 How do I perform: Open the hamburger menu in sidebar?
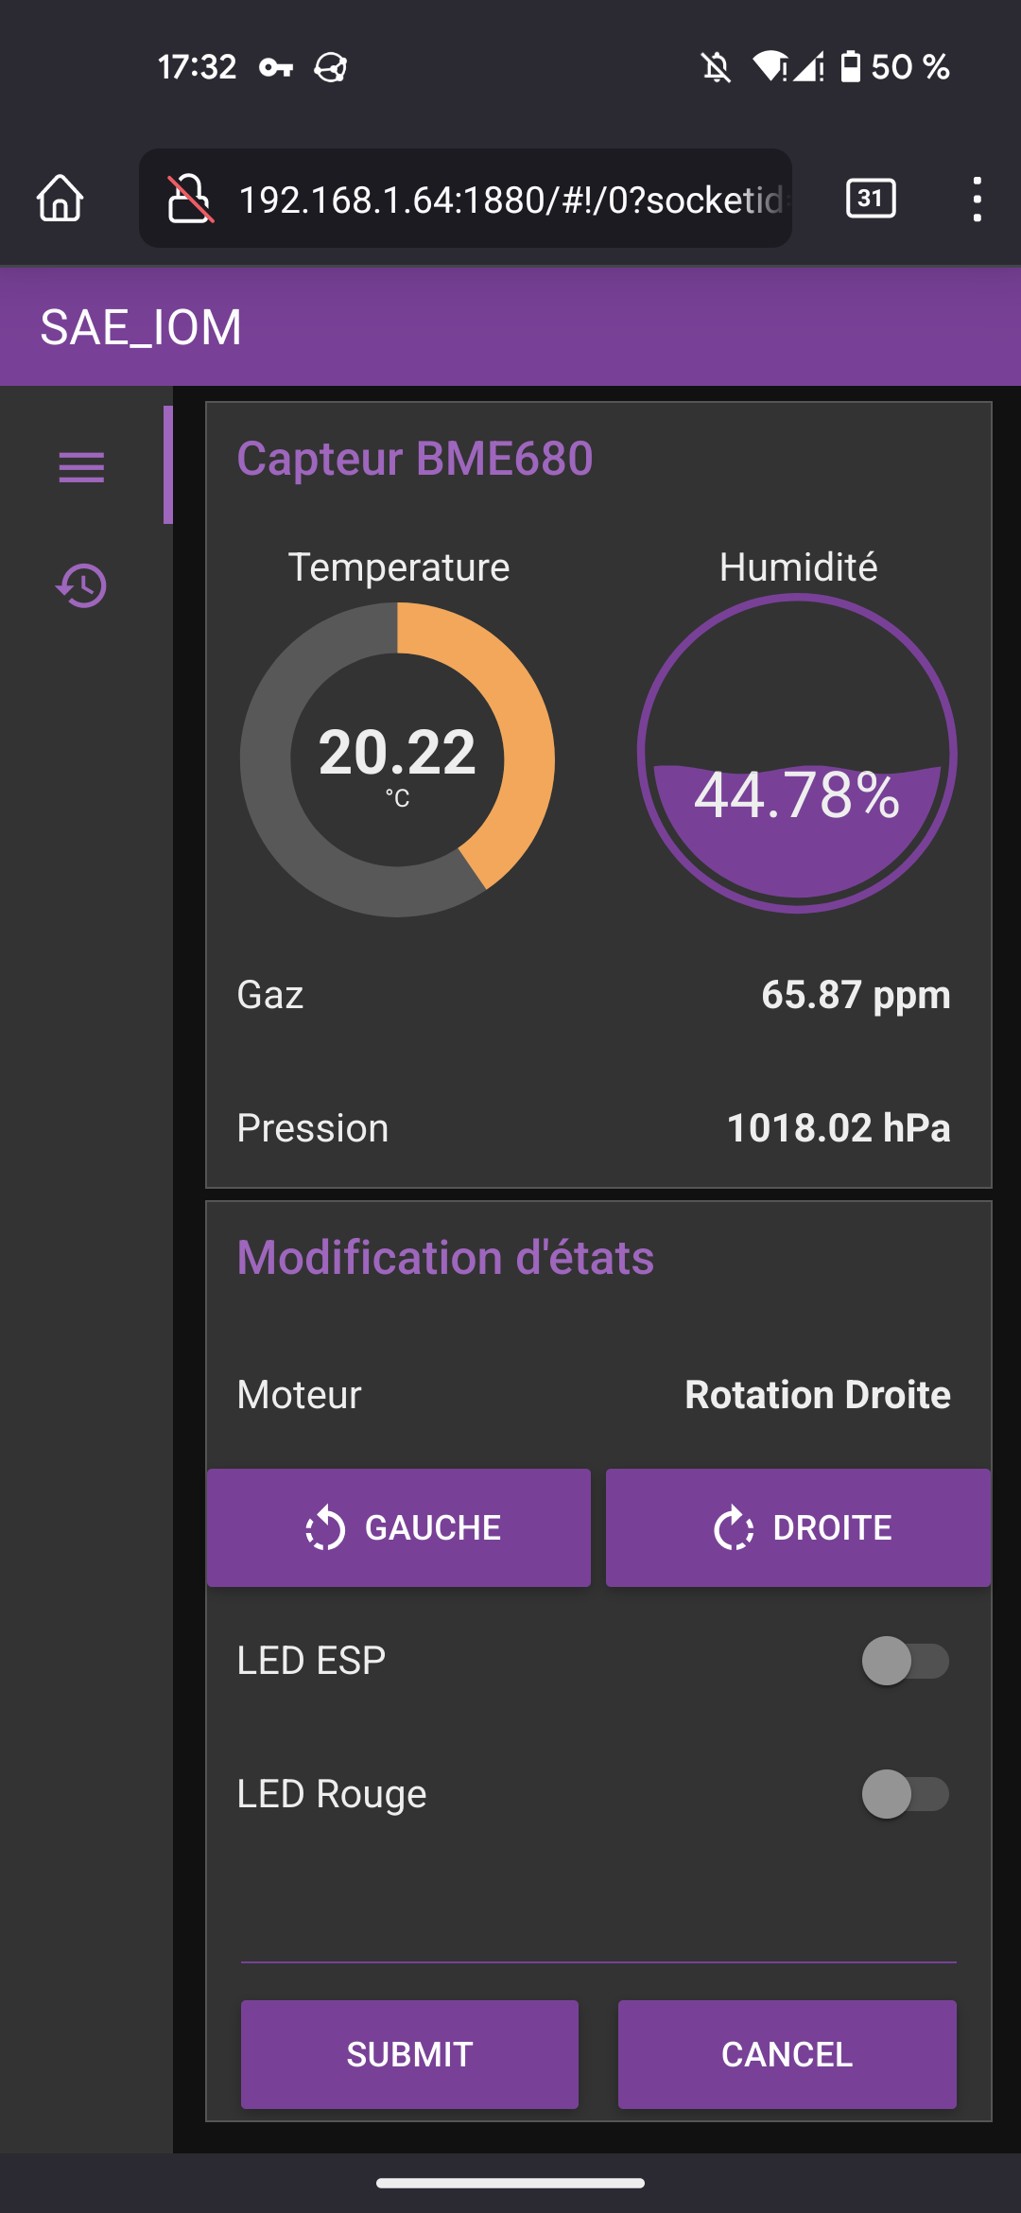click(x=81, y=467)
